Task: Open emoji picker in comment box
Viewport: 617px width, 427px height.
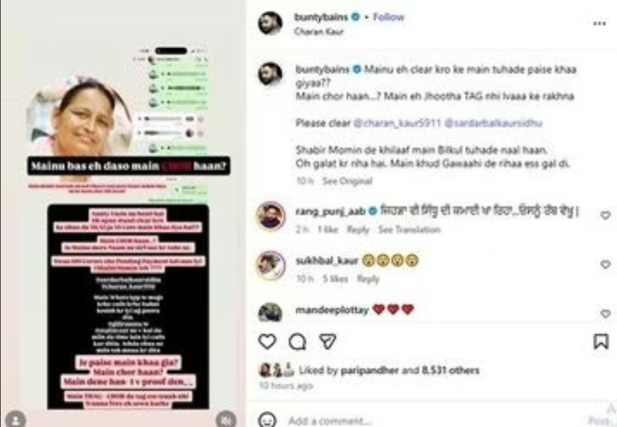Action: point(268,420)
